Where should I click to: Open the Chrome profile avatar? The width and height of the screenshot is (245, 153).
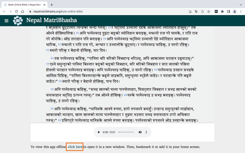(235, 11)
